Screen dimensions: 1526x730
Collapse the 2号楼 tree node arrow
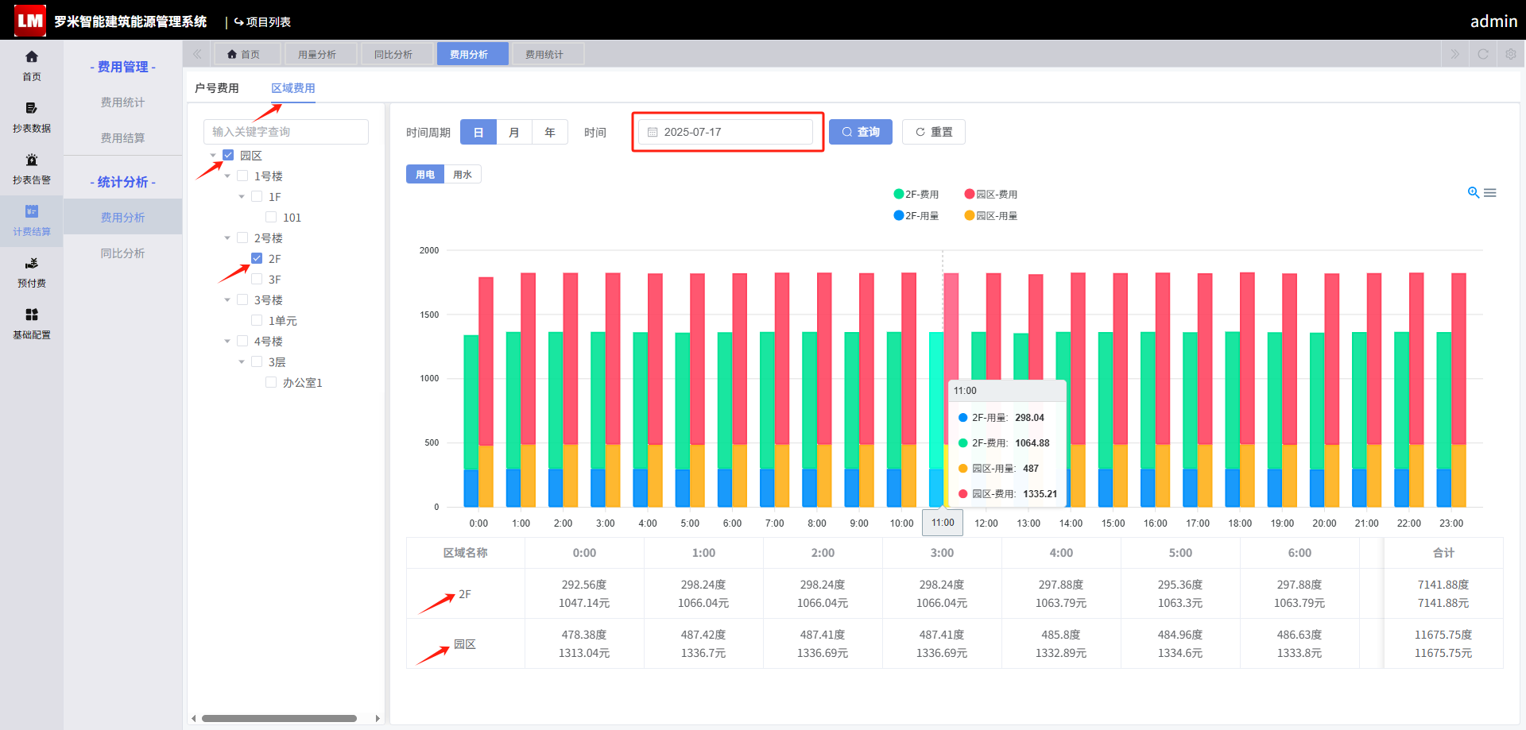coord(227,238)
